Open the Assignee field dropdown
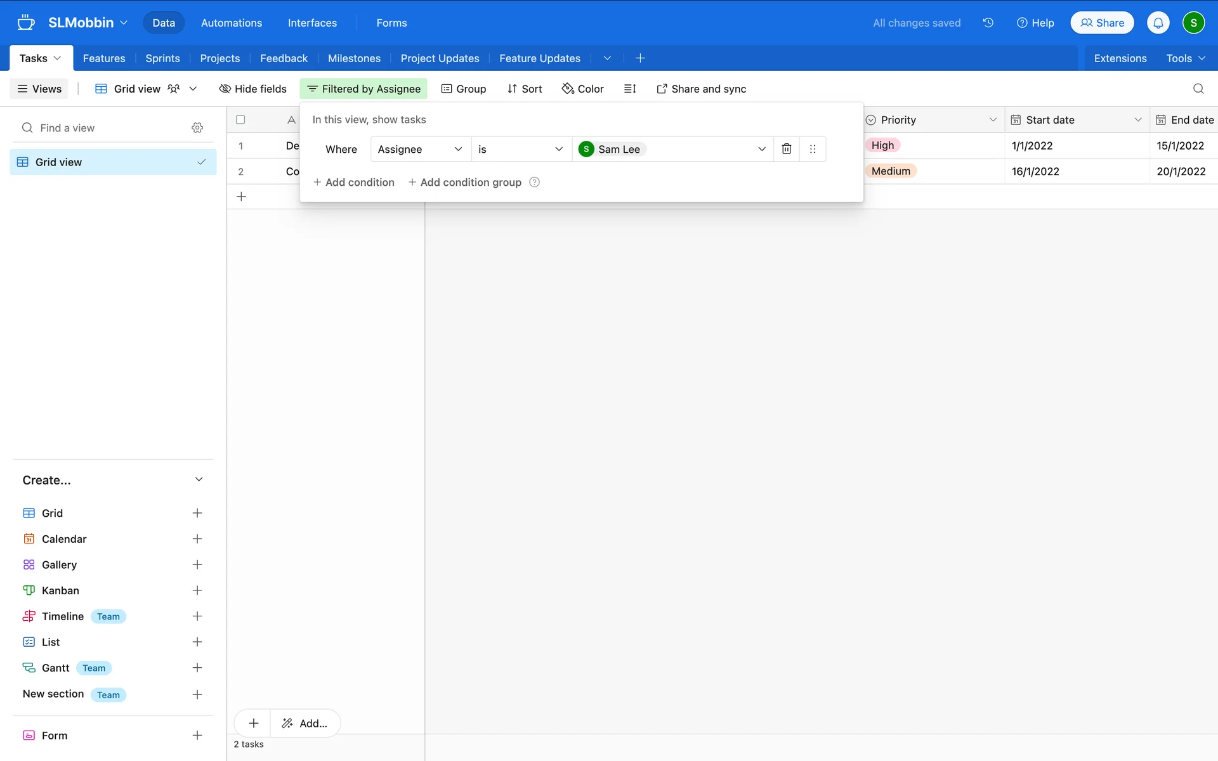 (x=420, y=149)
